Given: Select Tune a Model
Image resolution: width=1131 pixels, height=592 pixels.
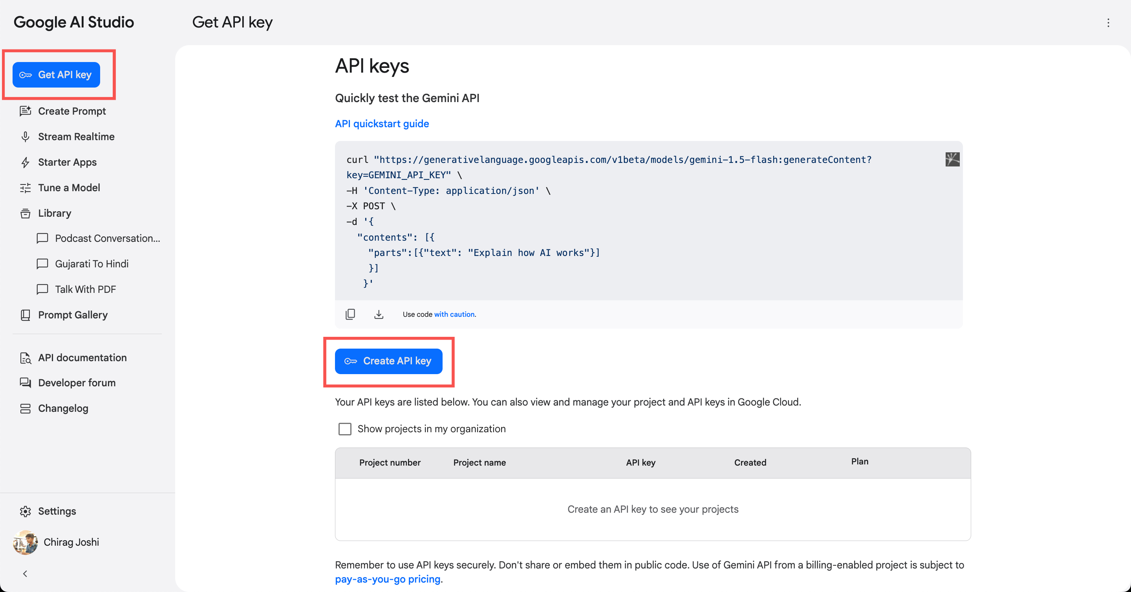Looking at the screenshot, I should (x=69, y=187).
